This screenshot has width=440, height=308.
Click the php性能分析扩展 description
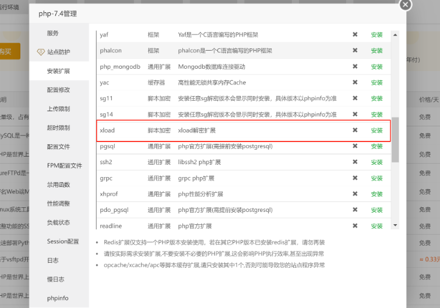point(200,194)
